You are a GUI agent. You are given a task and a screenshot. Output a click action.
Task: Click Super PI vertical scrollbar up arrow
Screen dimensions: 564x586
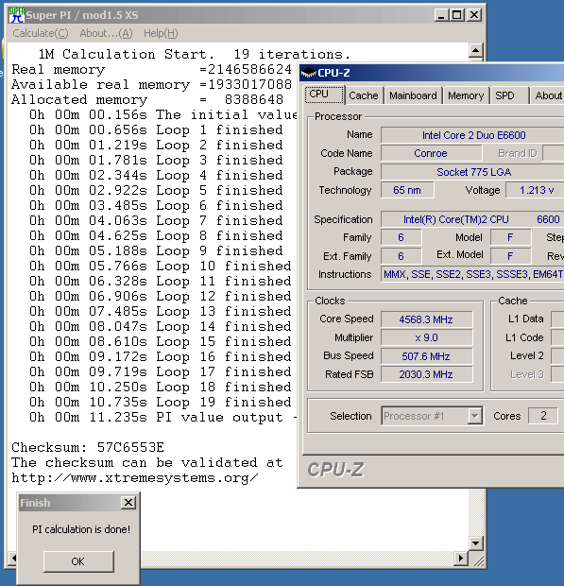point(475,50)
